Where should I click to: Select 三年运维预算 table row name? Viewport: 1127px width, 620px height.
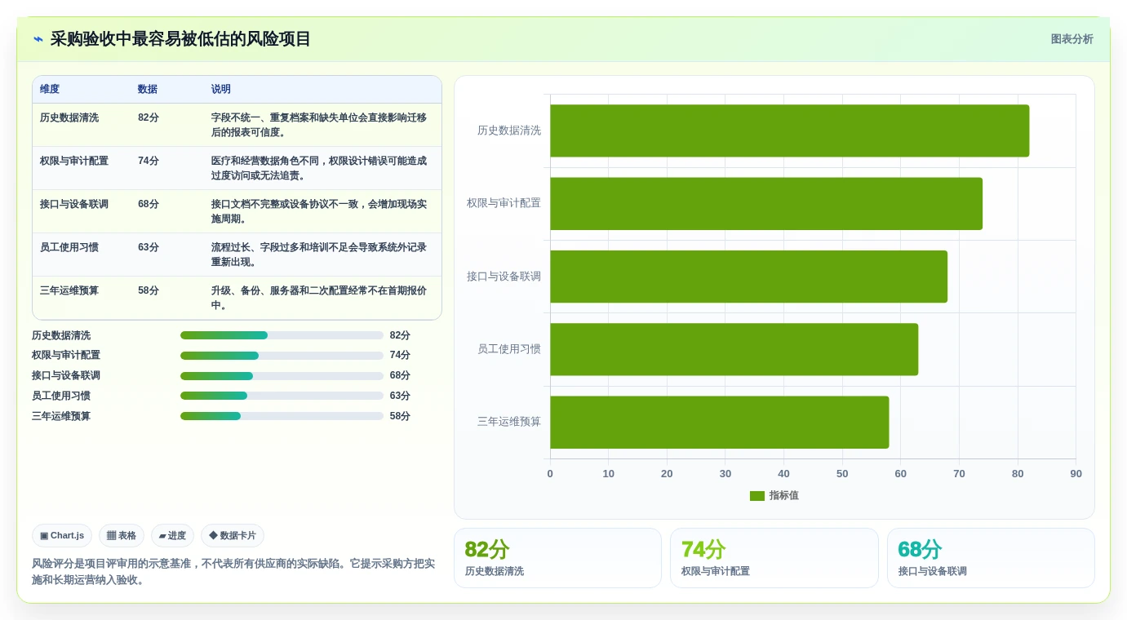click(69, 290)
